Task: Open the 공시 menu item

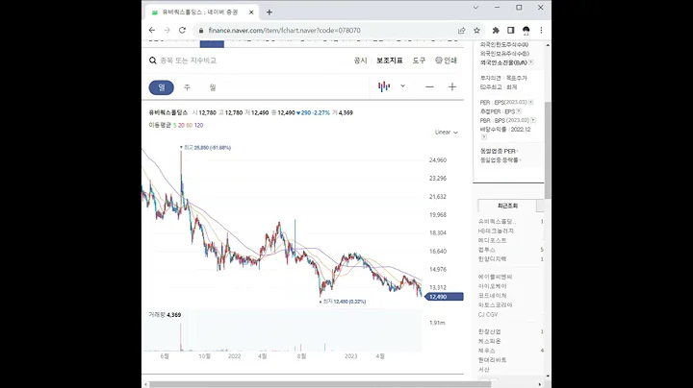Action: click(360, 61)
